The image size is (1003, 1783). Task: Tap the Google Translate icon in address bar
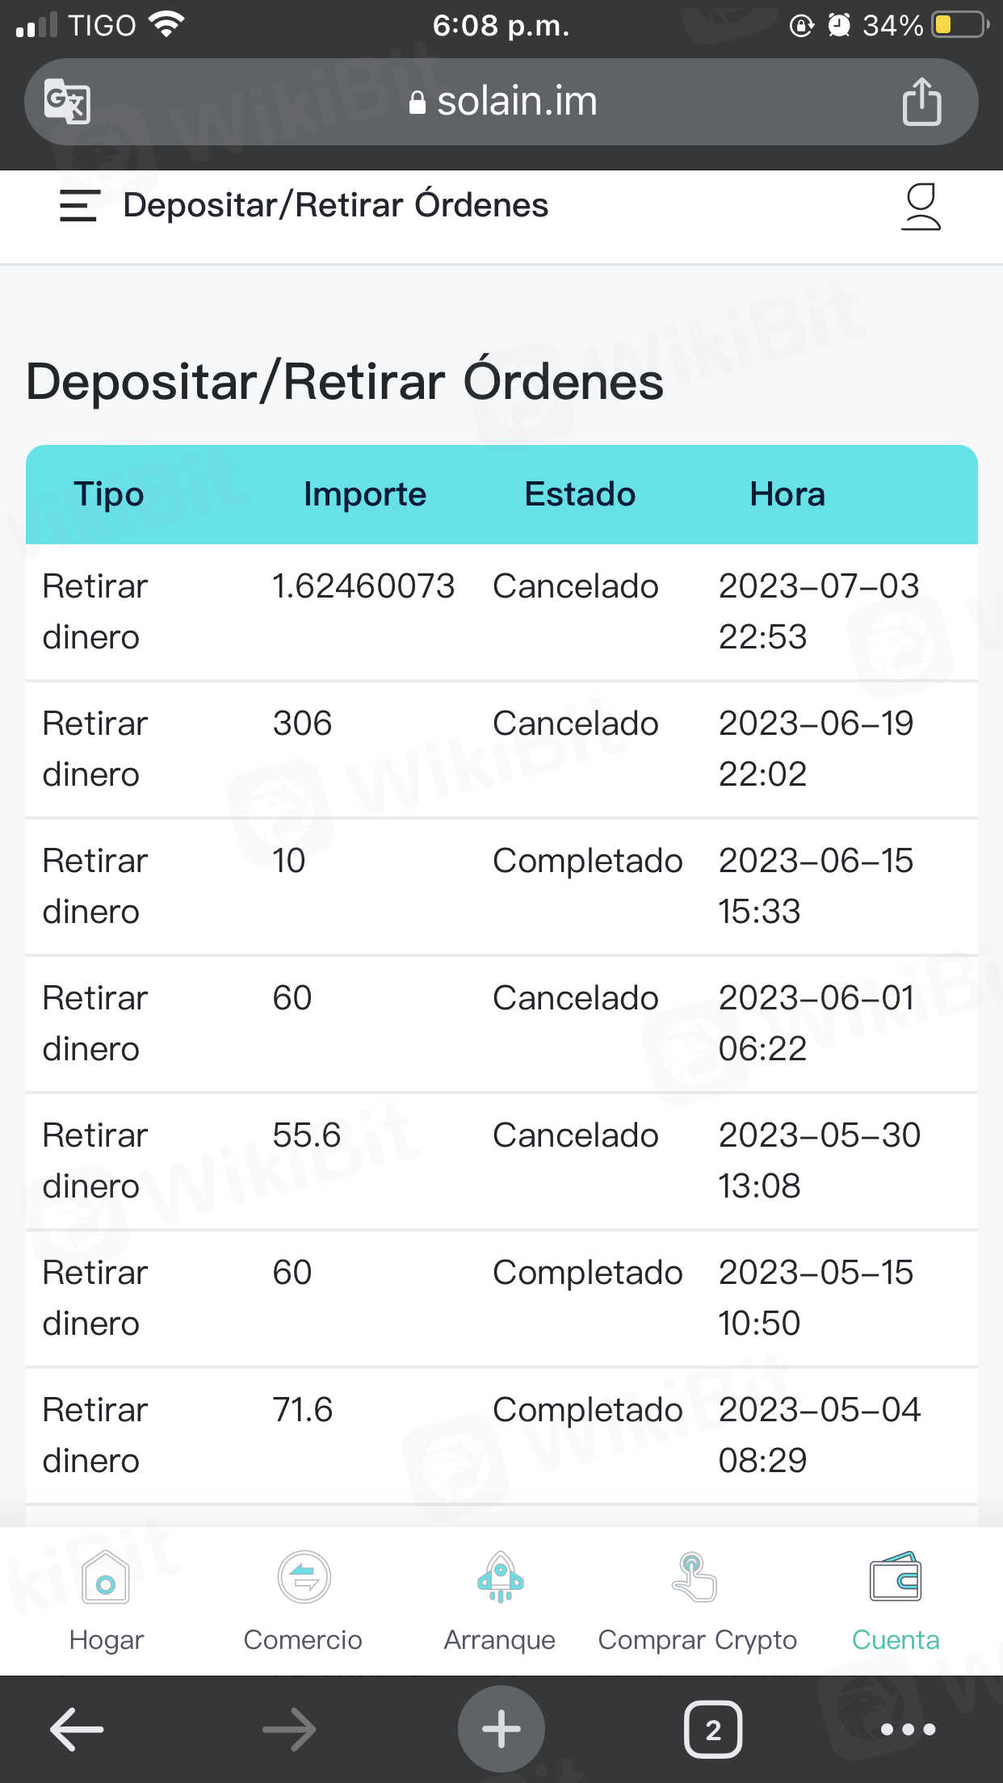click(67, 102)
